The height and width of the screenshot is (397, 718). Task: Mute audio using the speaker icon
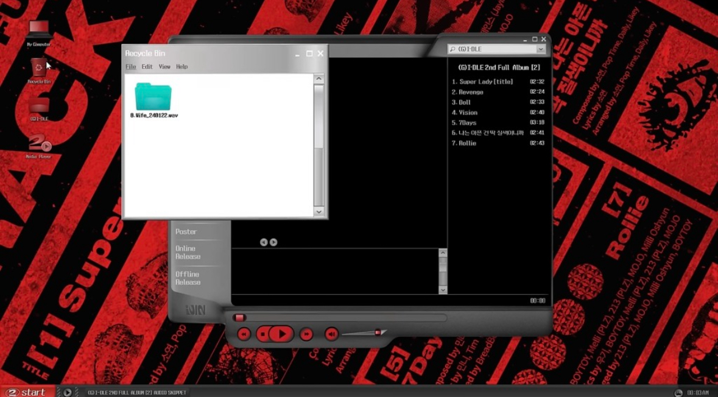(x=331, y=334)
